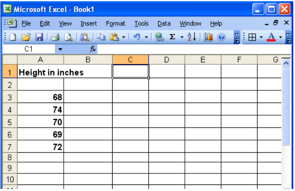Screen dimensions: 295x191
Task: Launch the Chart Wizard icon
Action: pyautogui.click(x=208, y=37)
